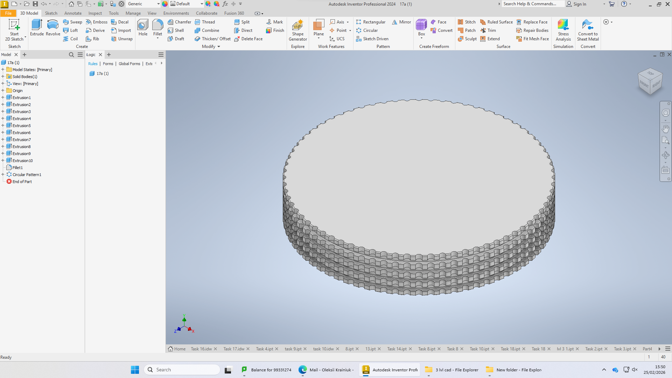The width and height of the screenshot is (672, 378).
Task: Open the appearance color wheel picker
Action: pyautogui.click(x=165, y=4)
